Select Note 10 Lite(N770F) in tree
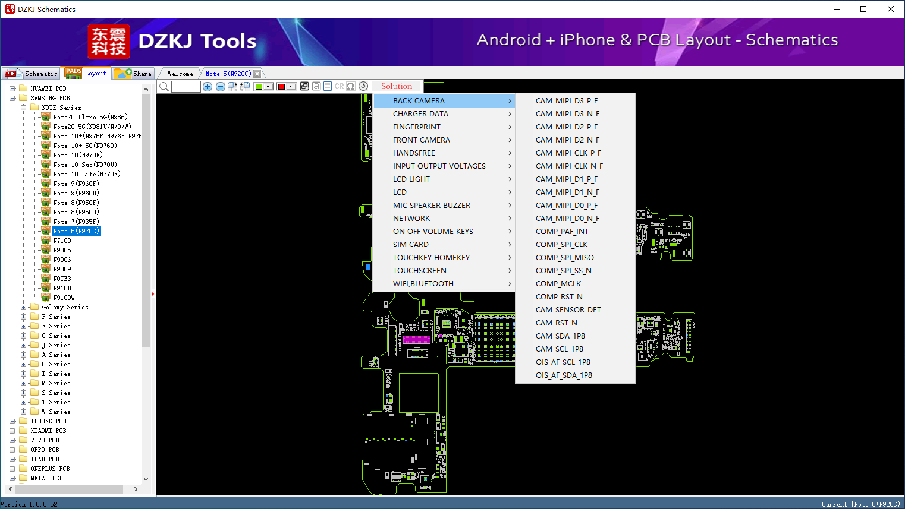The width and height of the screenshot is (905, 509). point(87,174)
